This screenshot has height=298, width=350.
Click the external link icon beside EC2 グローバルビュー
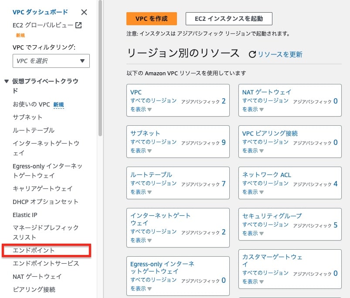pos(78,25)
